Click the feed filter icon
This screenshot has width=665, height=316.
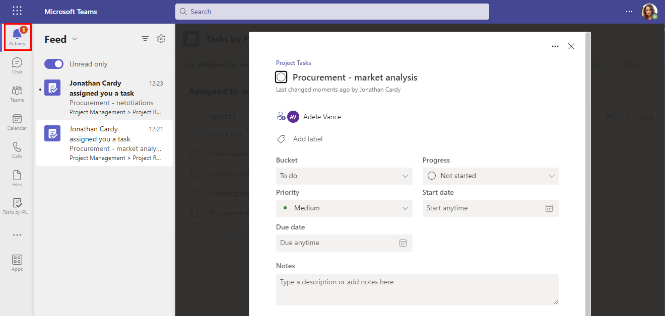(145, 39)
